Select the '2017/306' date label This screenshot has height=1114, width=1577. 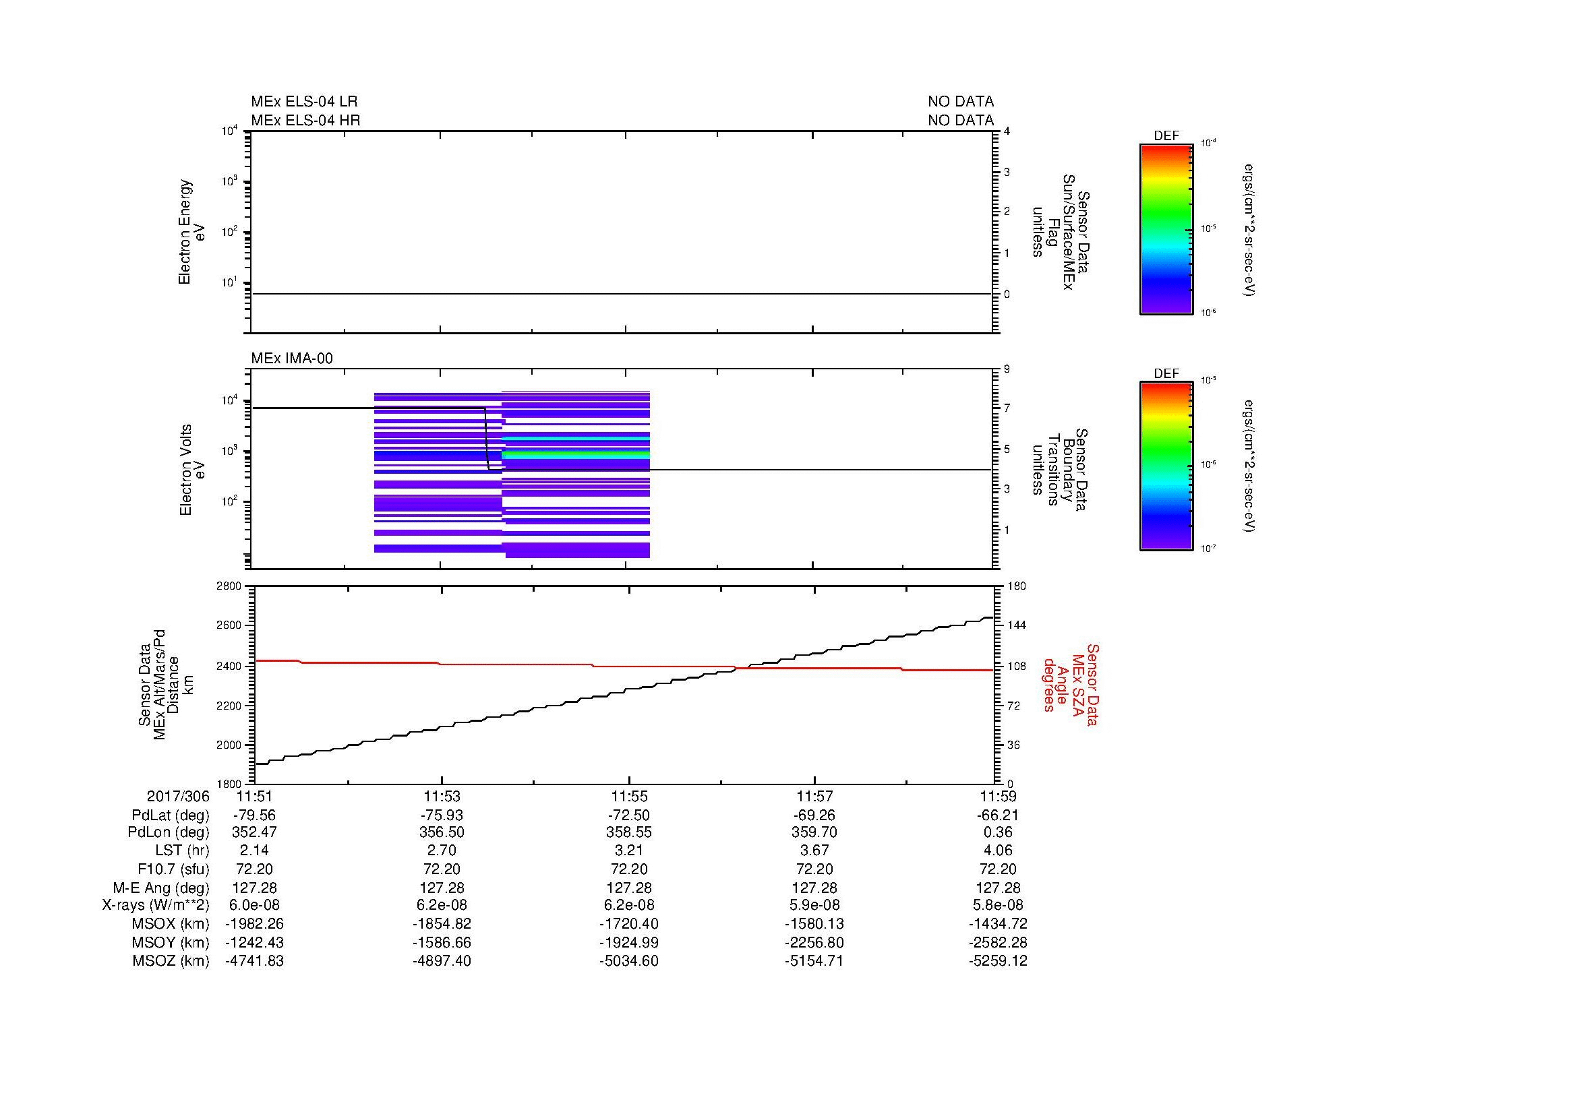pos(178,796)
